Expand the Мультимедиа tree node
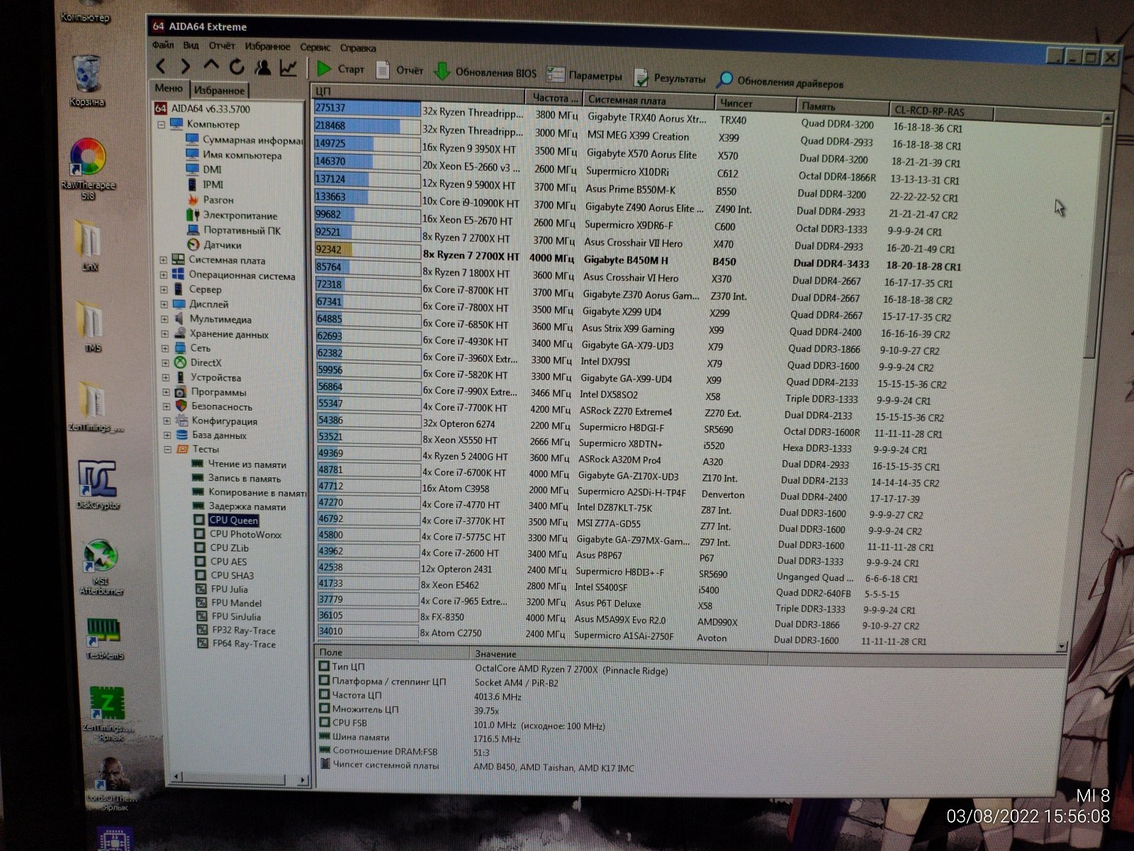Screen dimensions: 1134x851 coord(164,319)
